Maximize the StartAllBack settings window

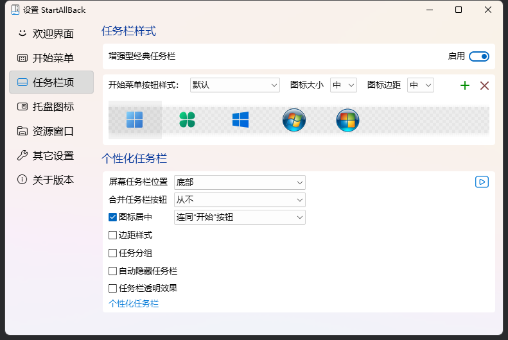(459, 10)
